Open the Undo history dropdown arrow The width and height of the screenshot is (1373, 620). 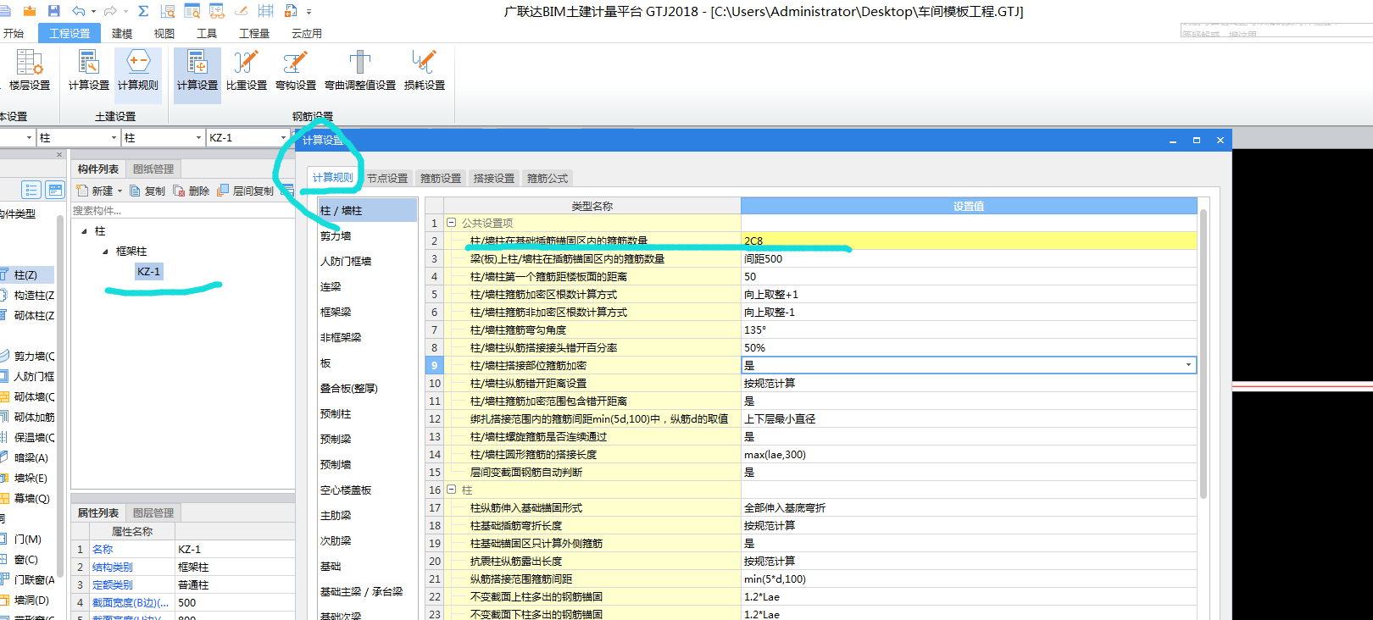tap(93, 11)
